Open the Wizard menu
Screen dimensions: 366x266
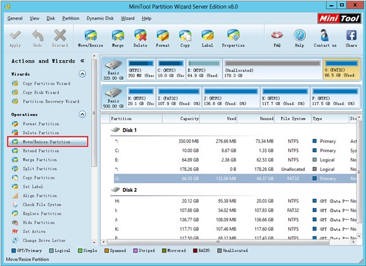click(x=128, y=18)
